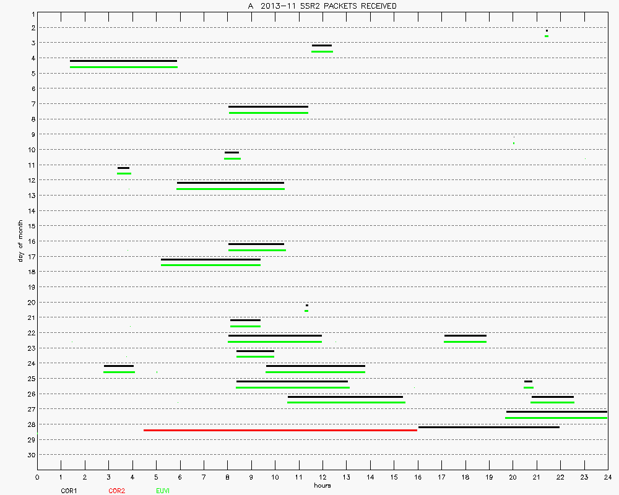The height and width of the screenshot is (495, 619).
Task: Click the green bar on day 7
Action: [268, 113]
